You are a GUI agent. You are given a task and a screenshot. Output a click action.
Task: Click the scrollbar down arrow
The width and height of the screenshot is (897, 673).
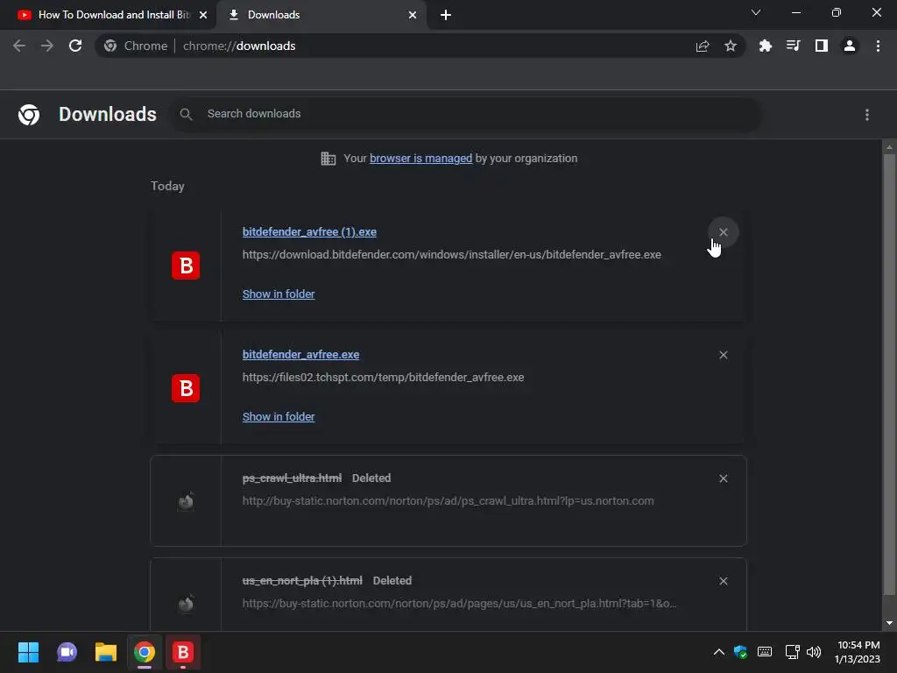(889, 623)
